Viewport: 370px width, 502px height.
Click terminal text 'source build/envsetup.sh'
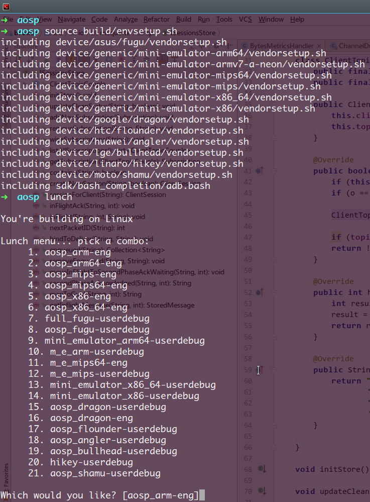pyautogui.click(x=110, y=31)
